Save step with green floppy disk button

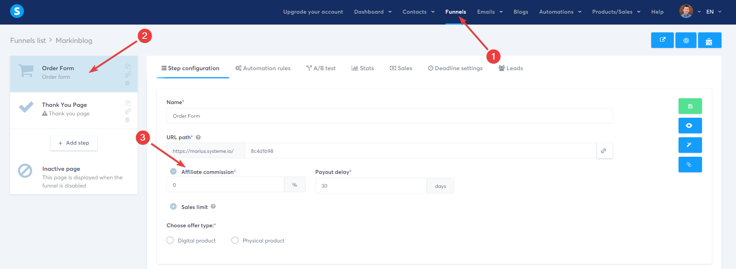(690, 106)
